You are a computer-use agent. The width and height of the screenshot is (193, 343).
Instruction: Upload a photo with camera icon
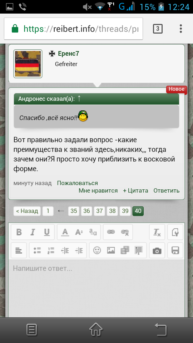tap(157, 250)
